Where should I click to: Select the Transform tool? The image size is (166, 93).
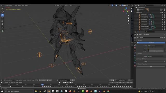[2, 24]
